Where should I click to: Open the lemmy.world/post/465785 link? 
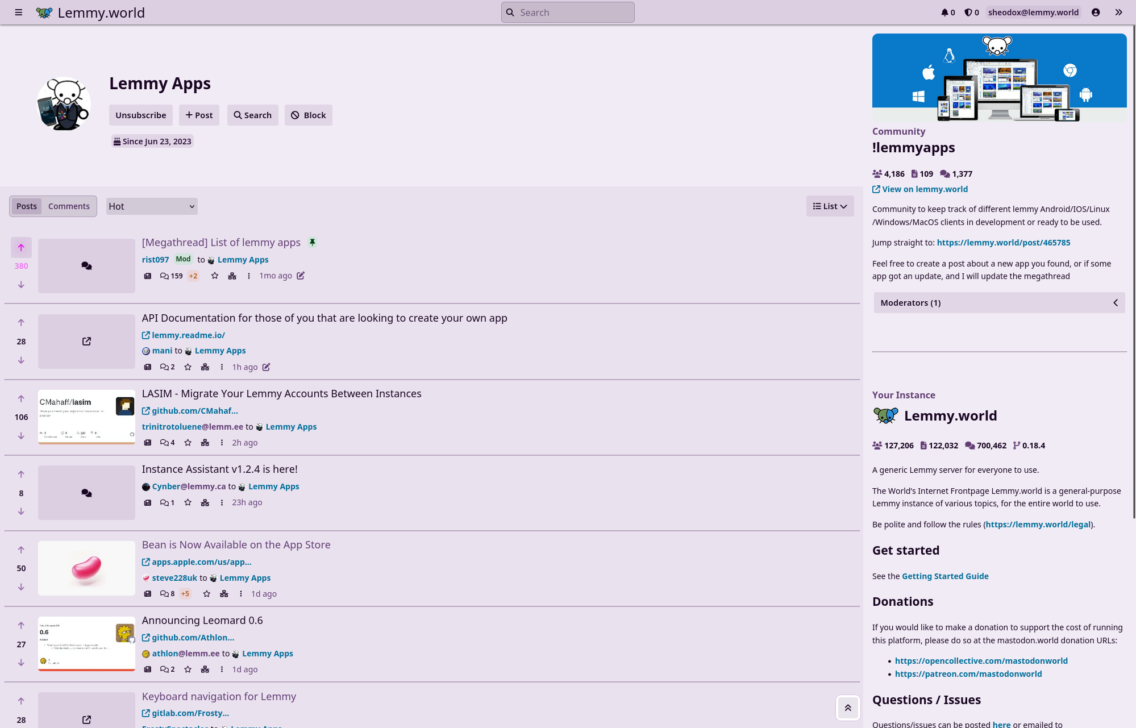(x=1003, y=243)
